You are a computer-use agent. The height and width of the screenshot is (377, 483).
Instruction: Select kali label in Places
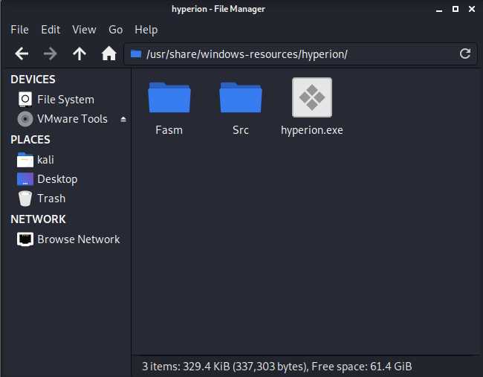pos(45,160)
